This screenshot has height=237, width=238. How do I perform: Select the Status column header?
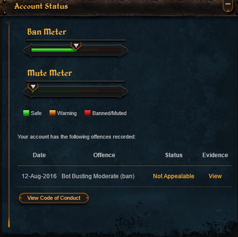174,155
